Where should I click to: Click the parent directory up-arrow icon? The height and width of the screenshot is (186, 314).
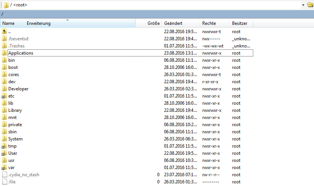(x=5, y=32)
